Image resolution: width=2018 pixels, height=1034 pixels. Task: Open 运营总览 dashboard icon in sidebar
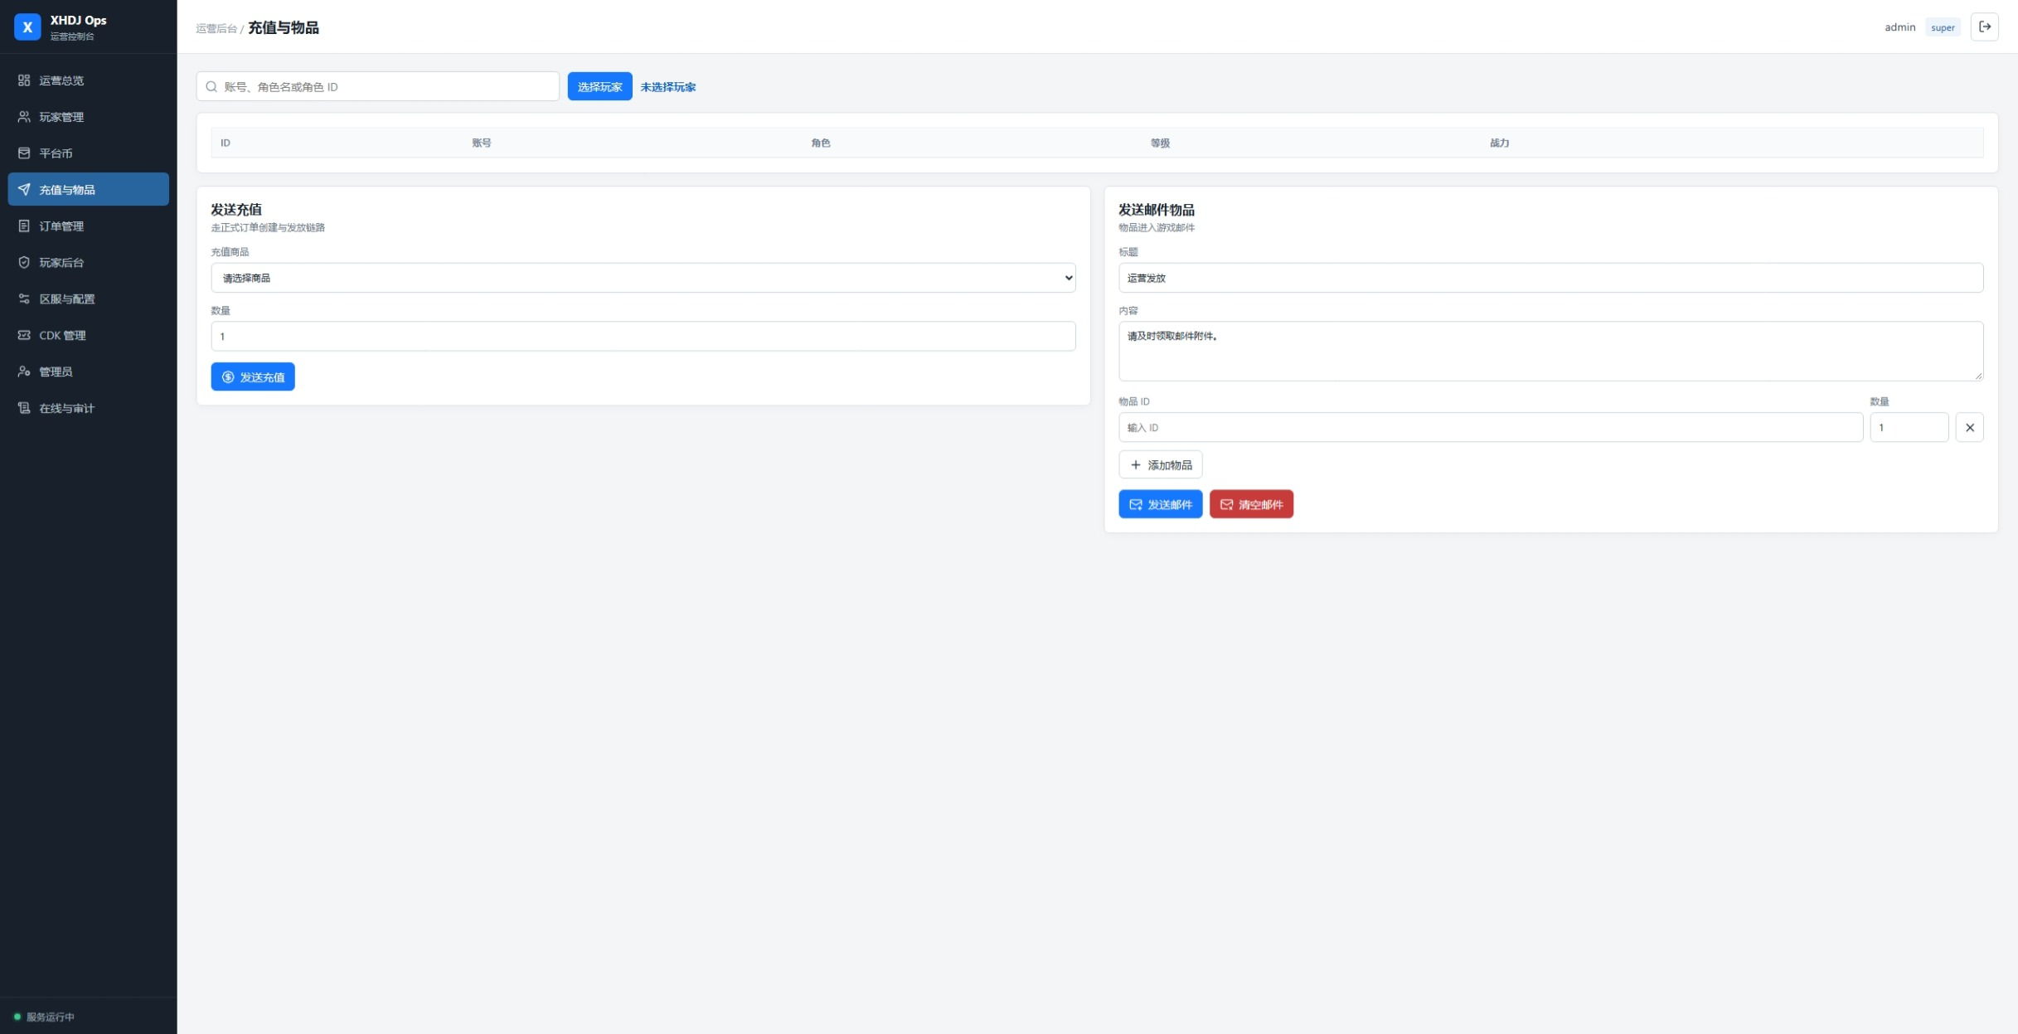click(x=24, y=80)
